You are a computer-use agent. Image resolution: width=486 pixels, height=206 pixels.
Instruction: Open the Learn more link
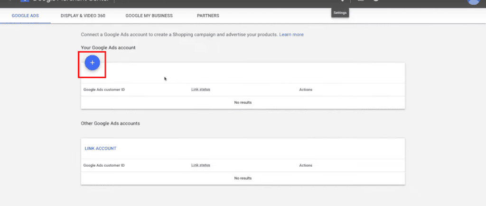coord(291,35)
